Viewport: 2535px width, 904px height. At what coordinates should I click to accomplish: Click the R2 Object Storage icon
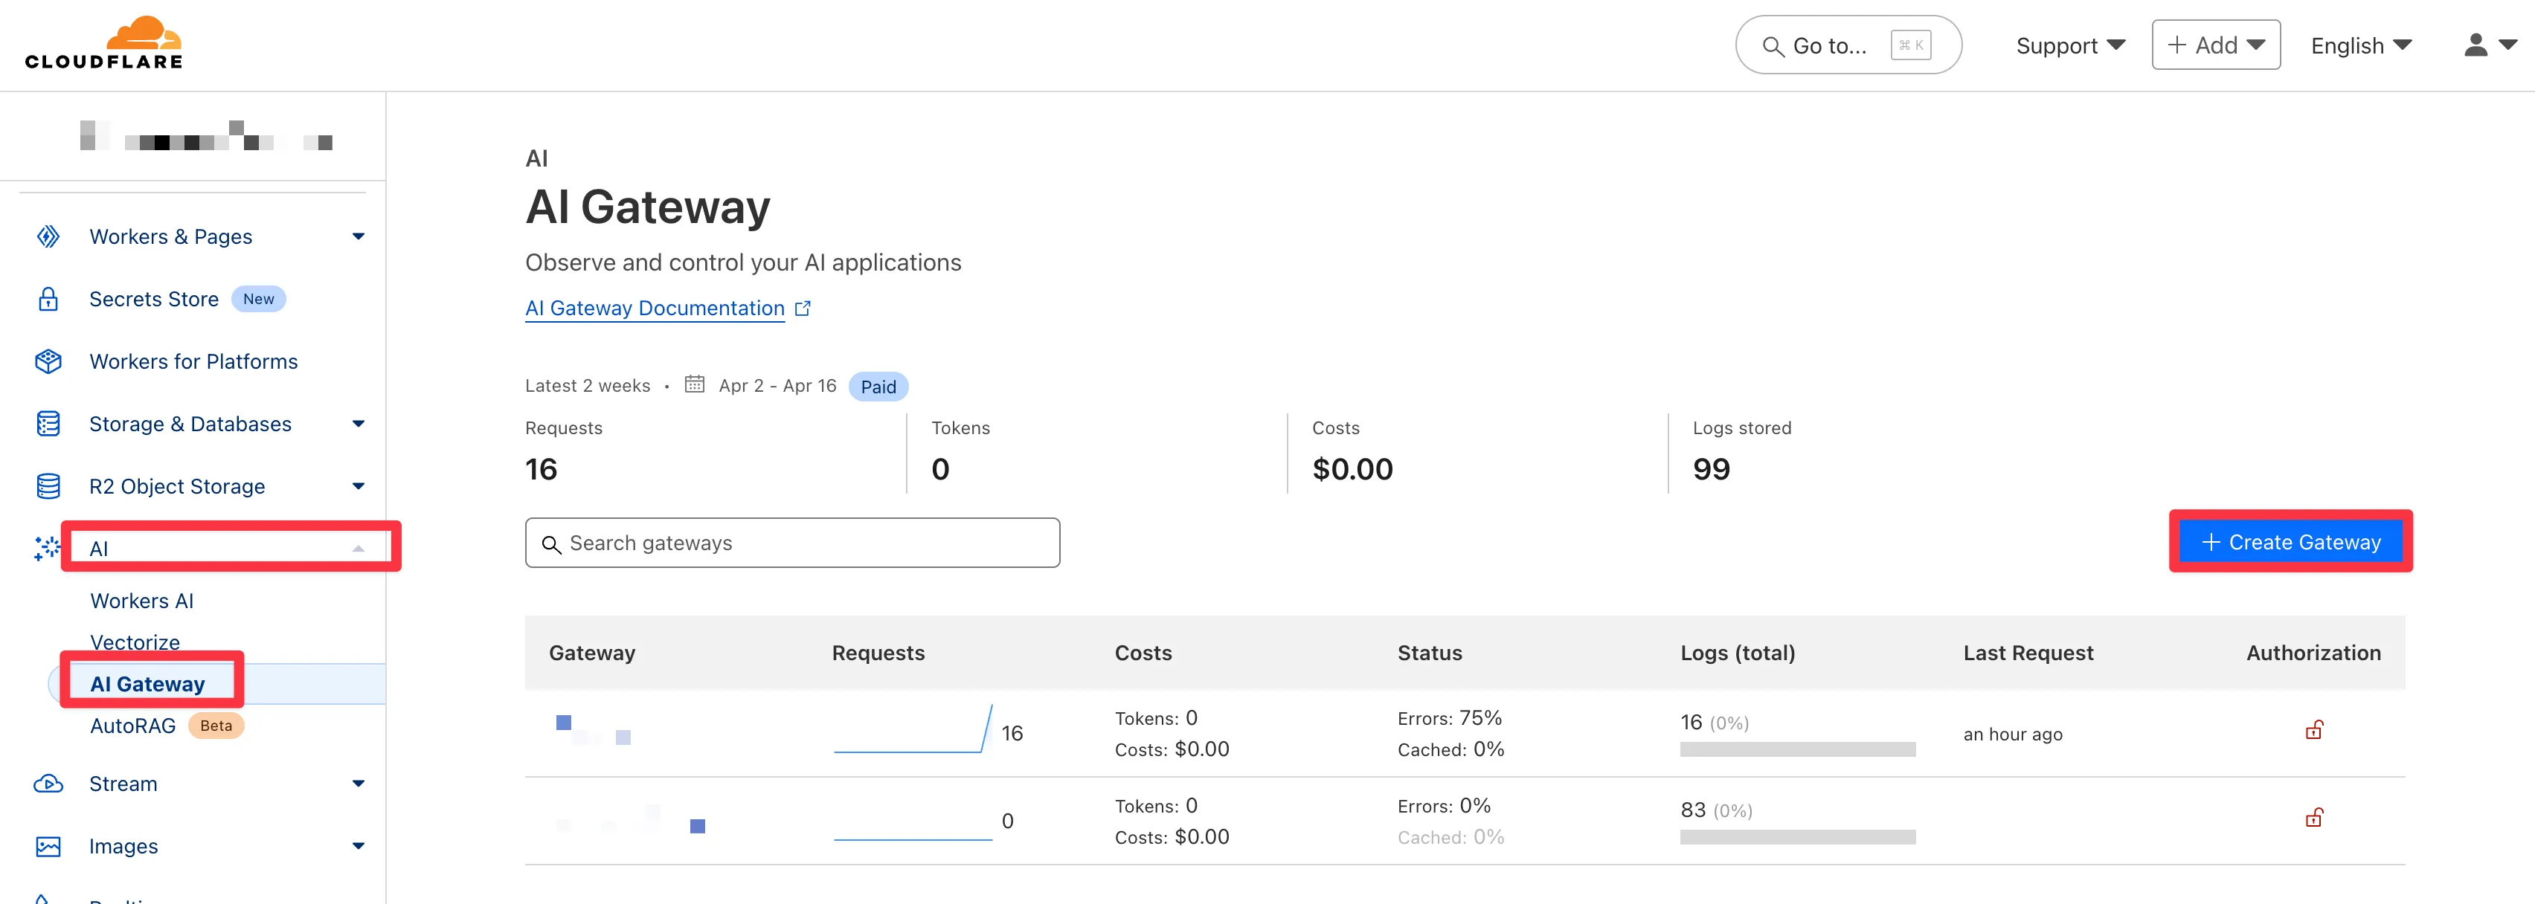coord(48,486)
